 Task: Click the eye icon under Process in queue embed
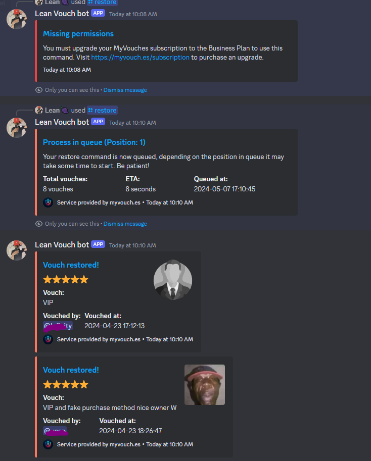(x=39, y=224)
